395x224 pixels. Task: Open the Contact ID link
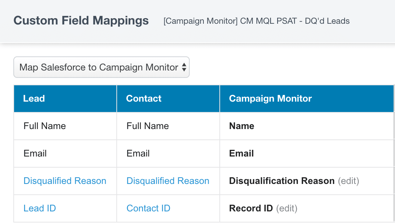[x=148, y=208]
